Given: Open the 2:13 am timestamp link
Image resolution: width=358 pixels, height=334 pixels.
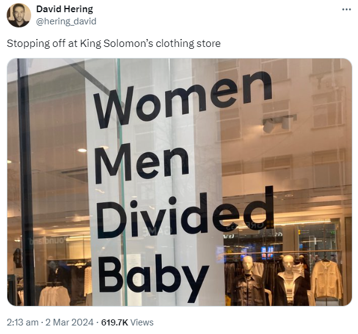Looking at the screenshot, I should point(23,322).
